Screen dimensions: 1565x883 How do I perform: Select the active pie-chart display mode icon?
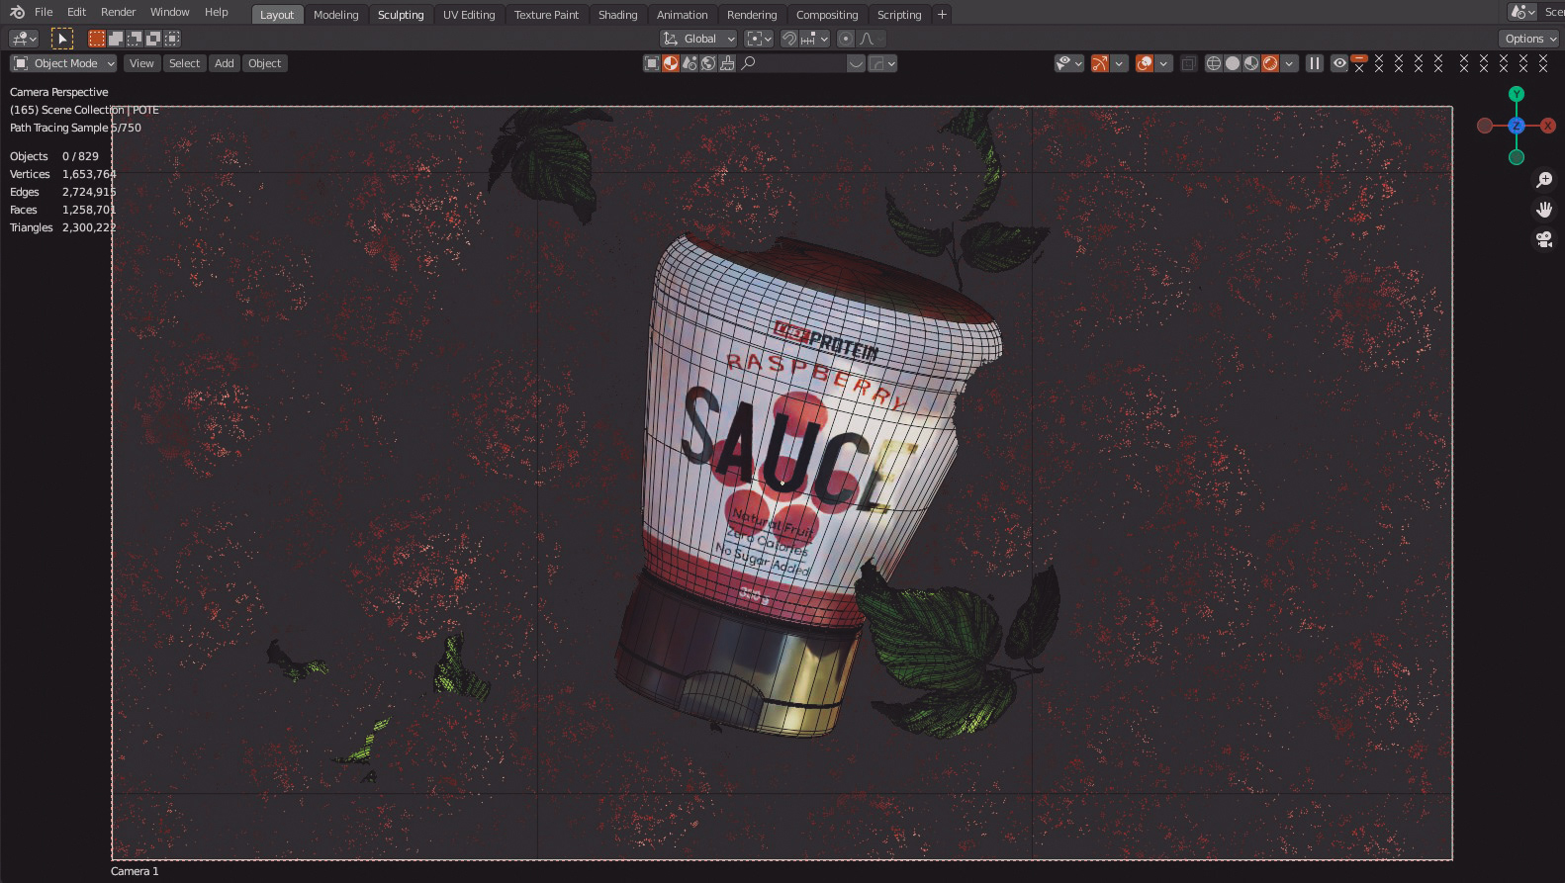pyautogui.click(x=671, y=63)
